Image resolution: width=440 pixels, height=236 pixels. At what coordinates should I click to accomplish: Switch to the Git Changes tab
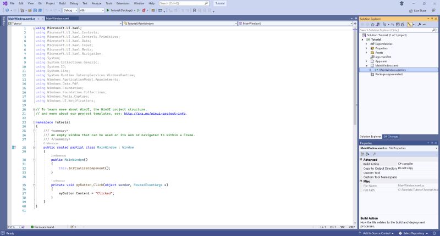point(391,137)
